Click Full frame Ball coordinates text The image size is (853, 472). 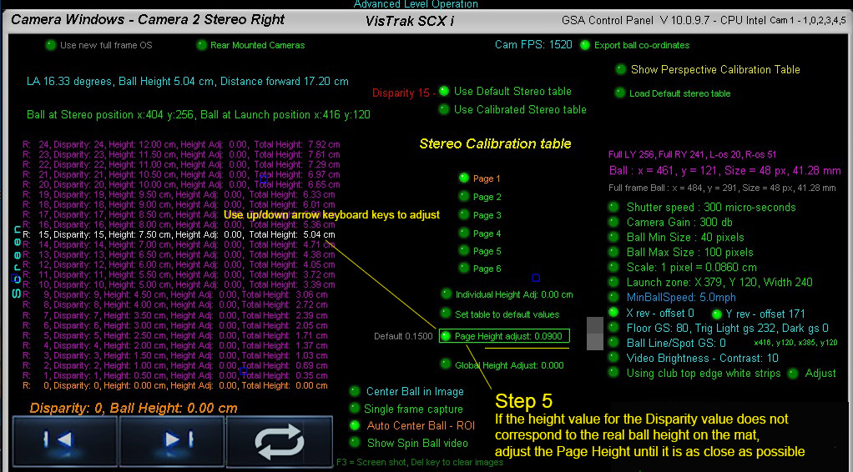[723, 188]
